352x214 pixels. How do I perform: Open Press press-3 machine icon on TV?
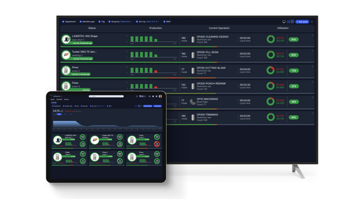(x=66, y=86)
